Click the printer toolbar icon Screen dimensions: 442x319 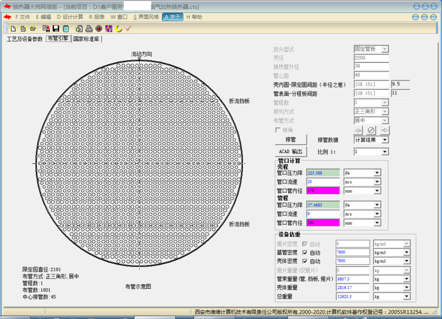(x=89, y=29)
